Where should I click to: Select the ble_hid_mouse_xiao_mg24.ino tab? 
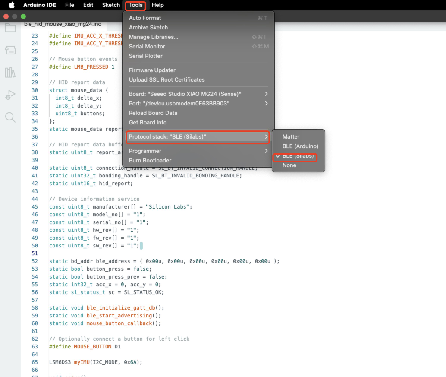63,25
